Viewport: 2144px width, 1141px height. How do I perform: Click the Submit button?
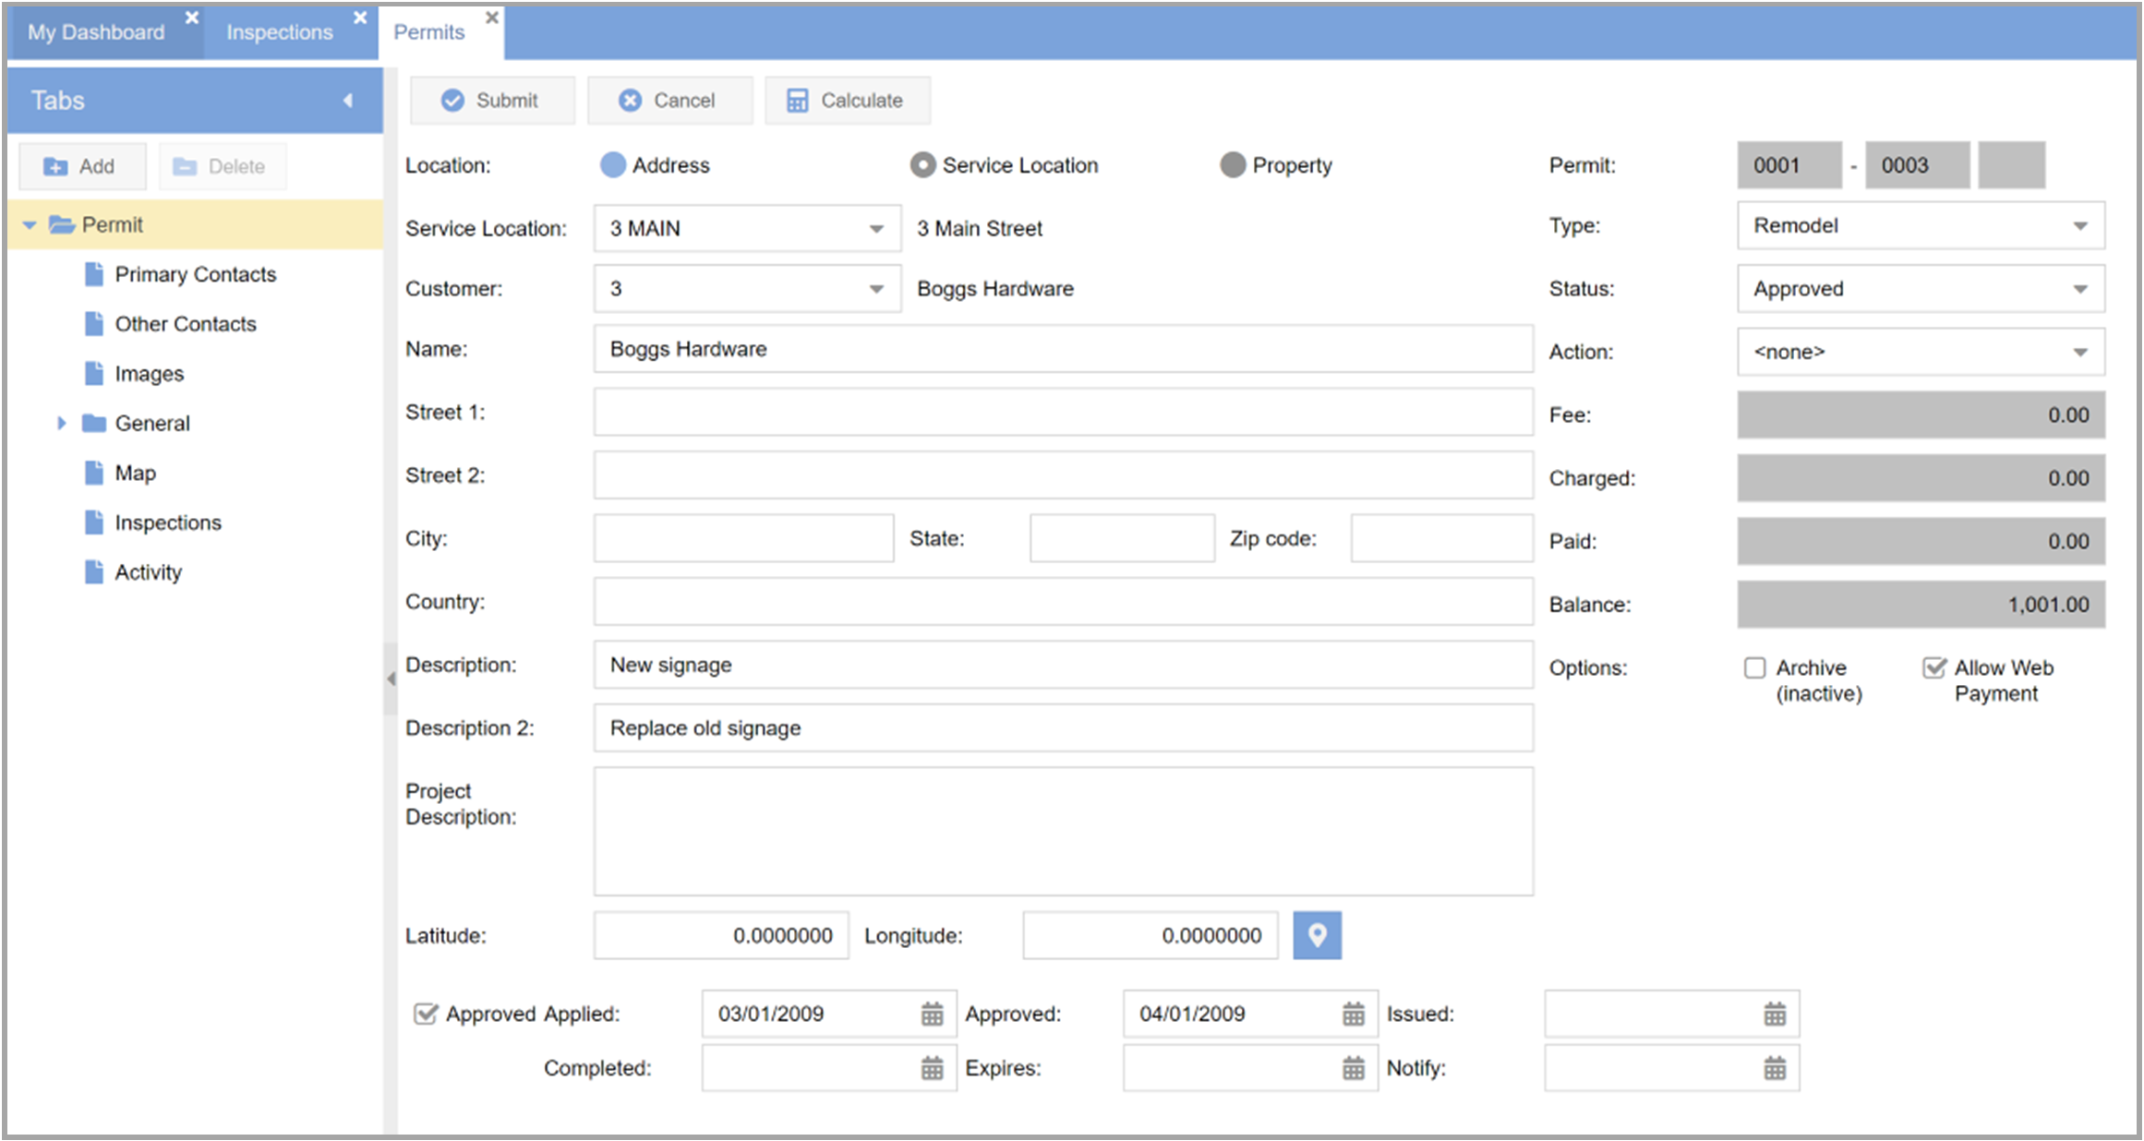coord(491,100)
